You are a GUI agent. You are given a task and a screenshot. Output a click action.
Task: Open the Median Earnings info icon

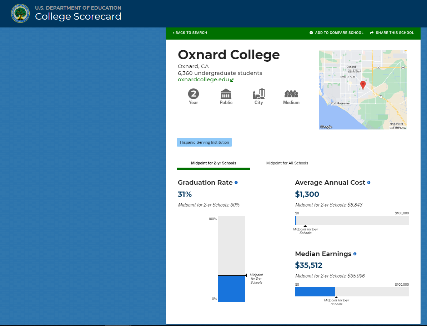pos(355,254)
